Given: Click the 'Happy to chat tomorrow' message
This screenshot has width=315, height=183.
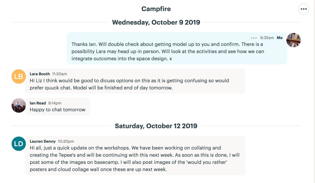Looking at the screenshot, I should (58, 110).
